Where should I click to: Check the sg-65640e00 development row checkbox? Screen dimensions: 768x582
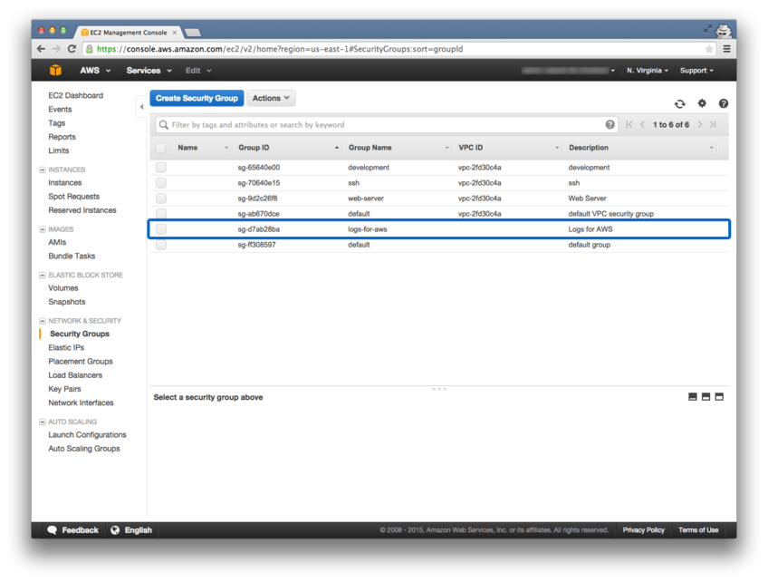161,168
